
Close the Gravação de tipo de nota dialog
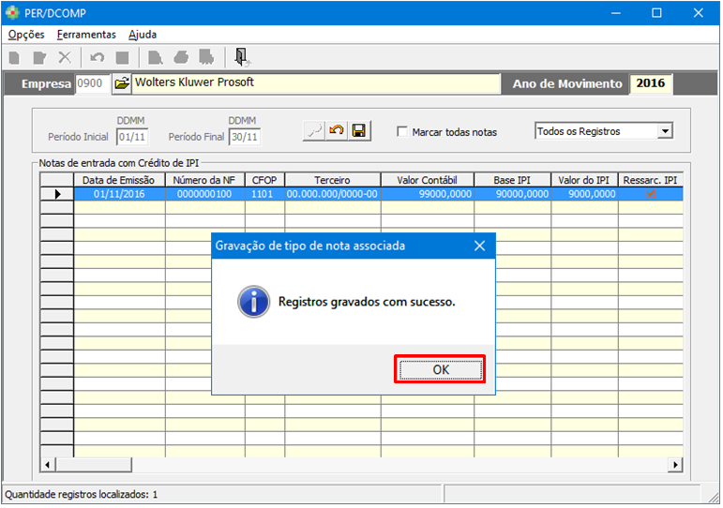pyautogui.click(x=479, y=246)
